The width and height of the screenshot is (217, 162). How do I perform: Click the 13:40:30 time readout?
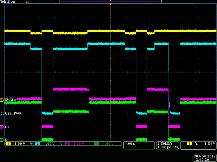(x=201, y=160)
